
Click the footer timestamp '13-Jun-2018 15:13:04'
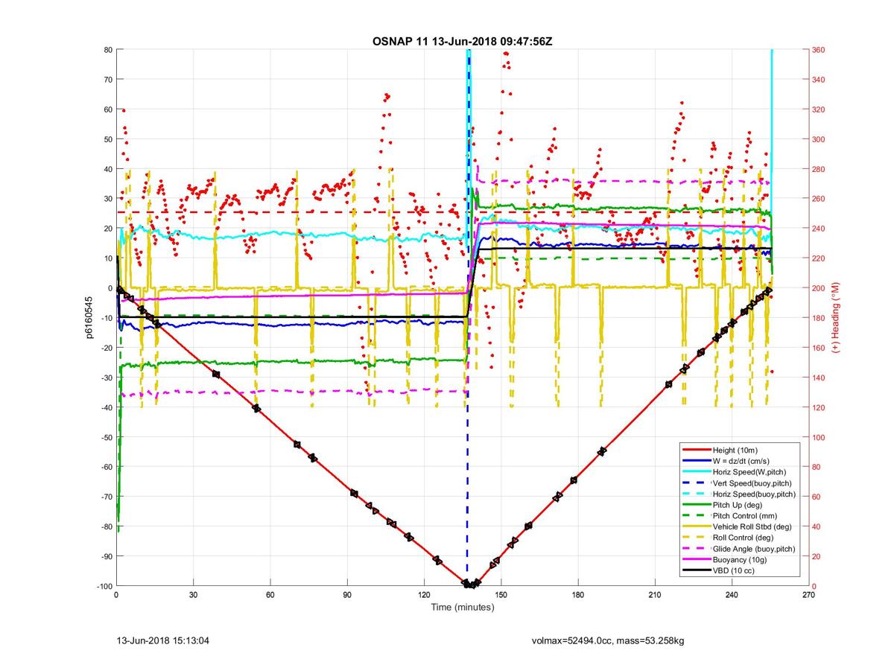pos(164,640)
